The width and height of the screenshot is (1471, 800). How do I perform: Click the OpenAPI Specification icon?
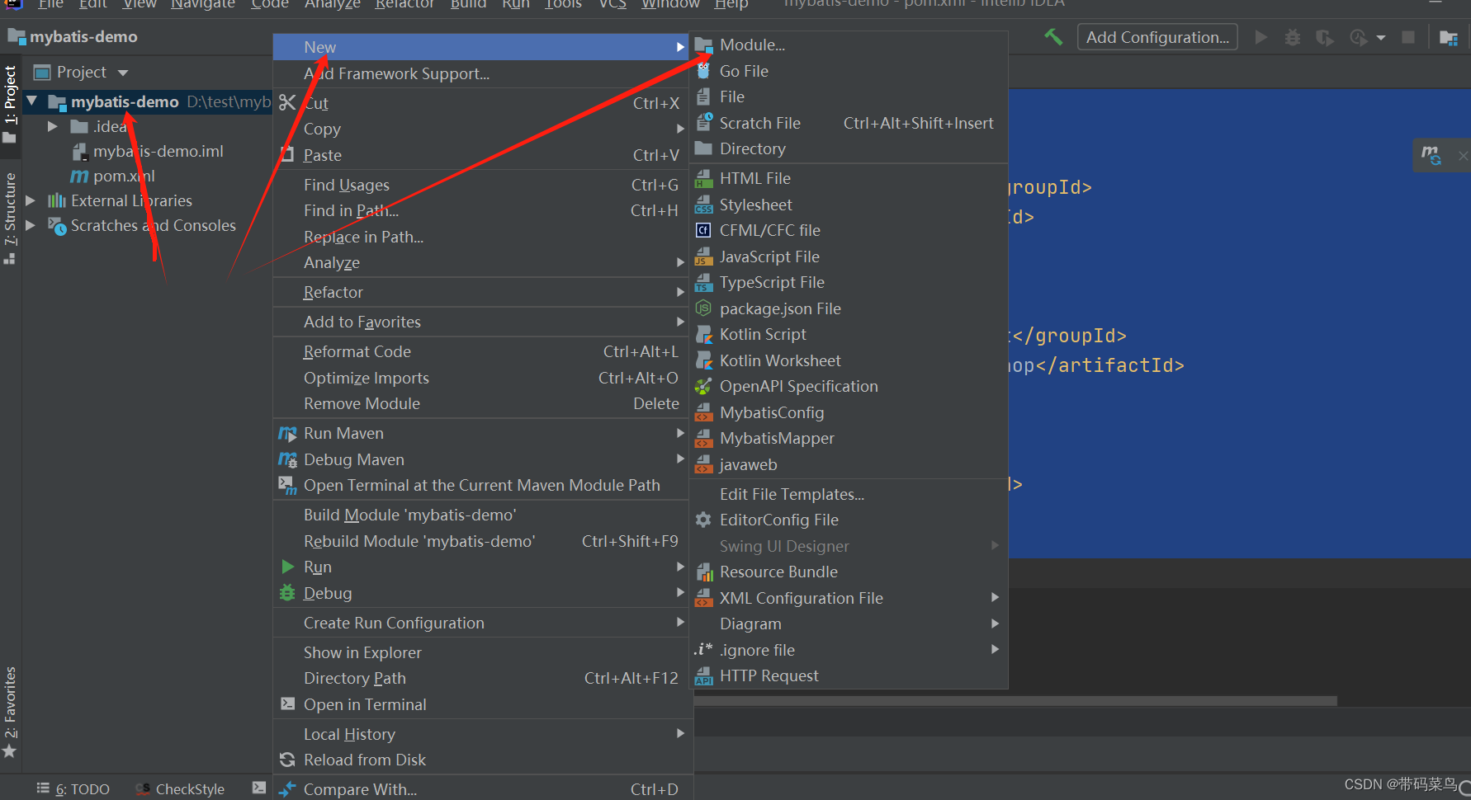pyautogui.click(x=703, y=387)
